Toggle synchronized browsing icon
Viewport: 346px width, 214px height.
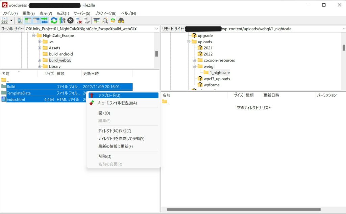point(113,21)
